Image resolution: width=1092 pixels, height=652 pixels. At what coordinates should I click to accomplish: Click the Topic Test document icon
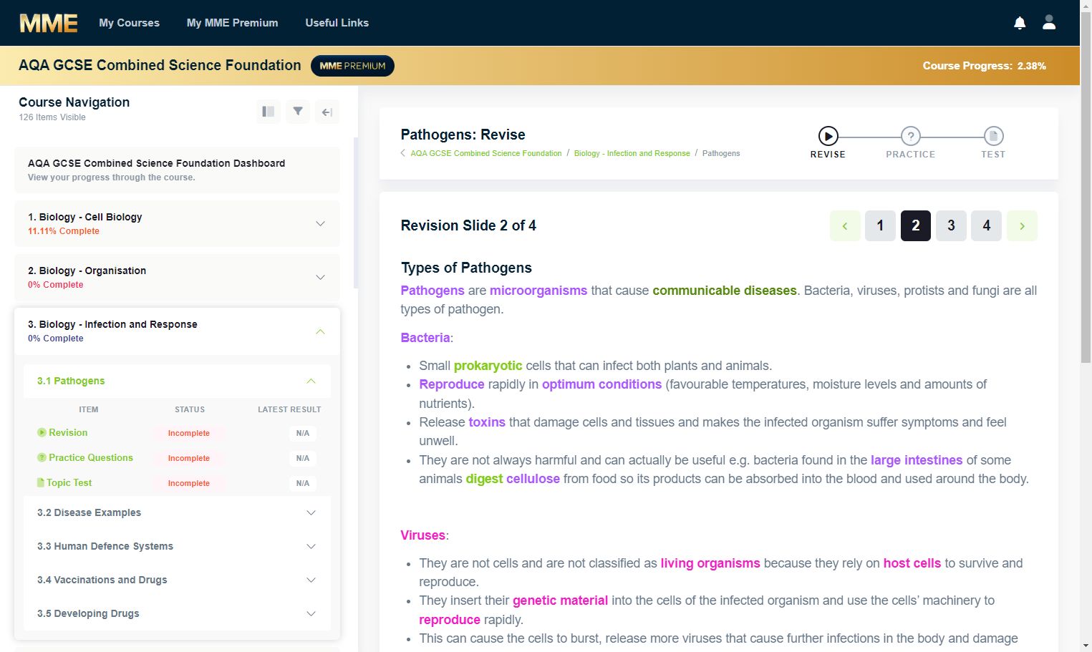(41, 482)
